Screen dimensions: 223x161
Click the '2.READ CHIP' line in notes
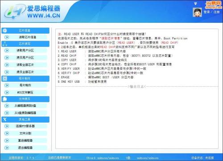pos(115,56)
